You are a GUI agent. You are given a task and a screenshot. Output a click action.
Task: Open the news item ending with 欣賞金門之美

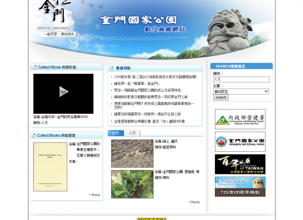(x=151, y=97)
